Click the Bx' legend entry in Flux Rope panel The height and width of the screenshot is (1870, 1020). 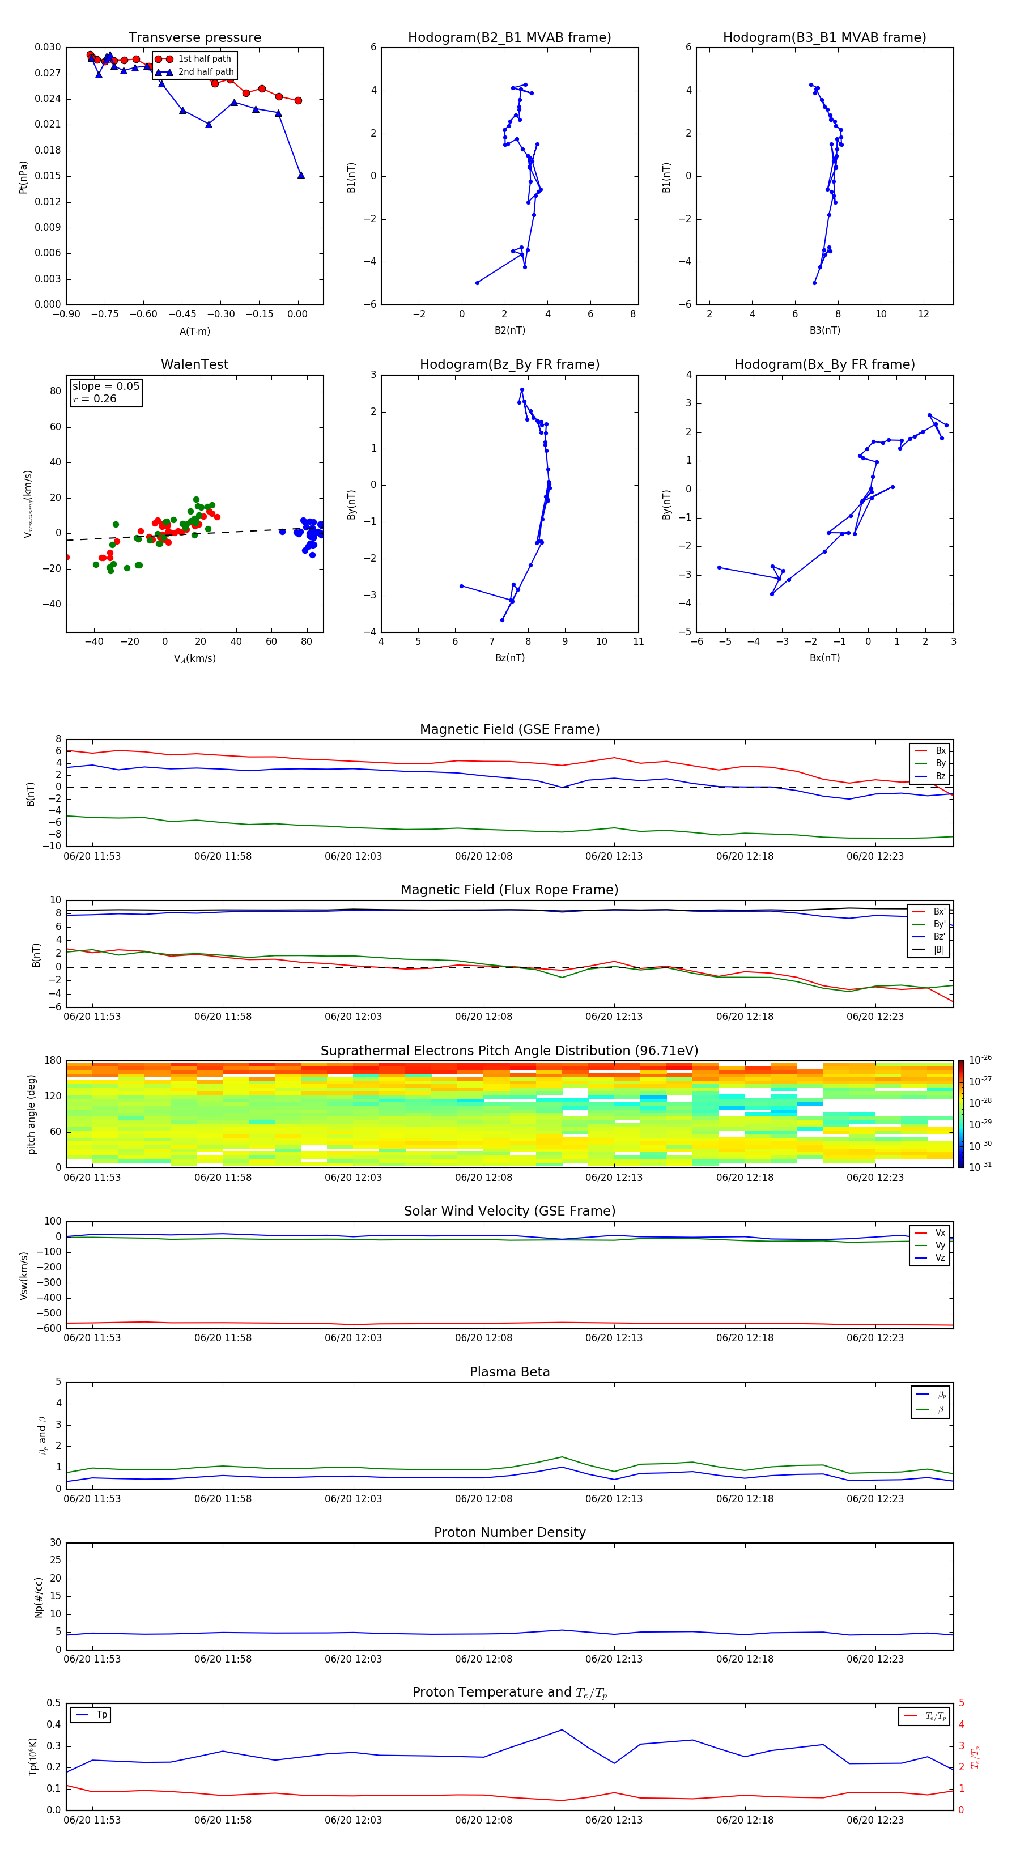929,912
